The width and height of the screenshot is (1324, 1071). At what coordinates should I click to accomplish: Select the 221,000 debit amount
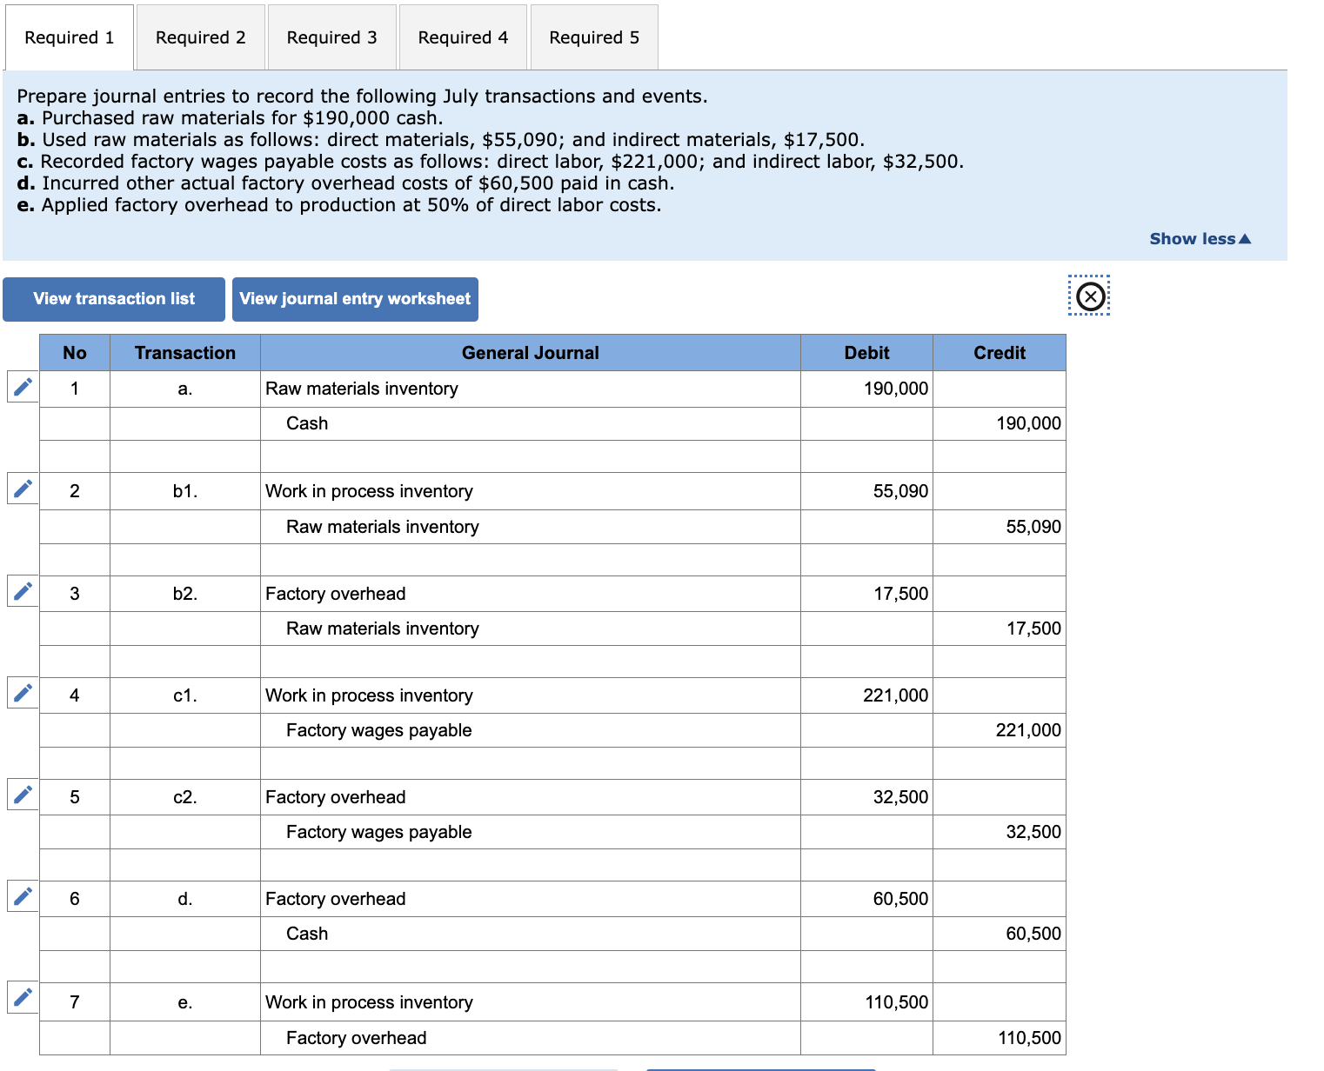click(867, 695)
